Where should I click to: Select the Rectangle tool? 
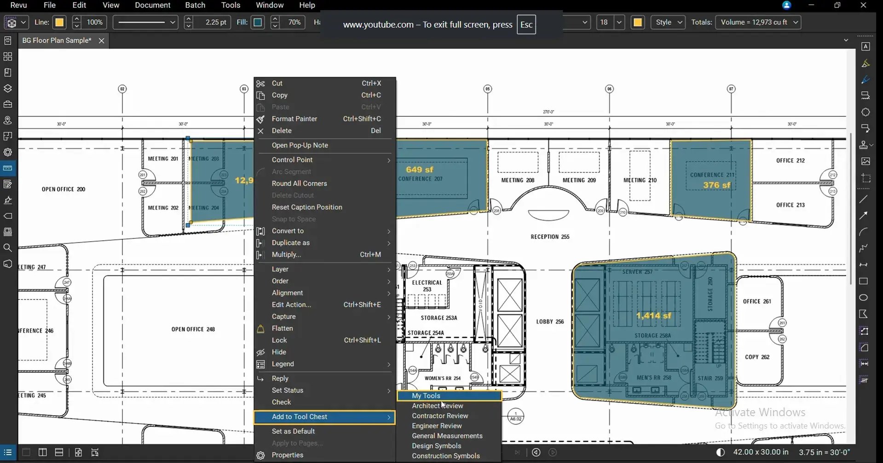tap(864, 281)
